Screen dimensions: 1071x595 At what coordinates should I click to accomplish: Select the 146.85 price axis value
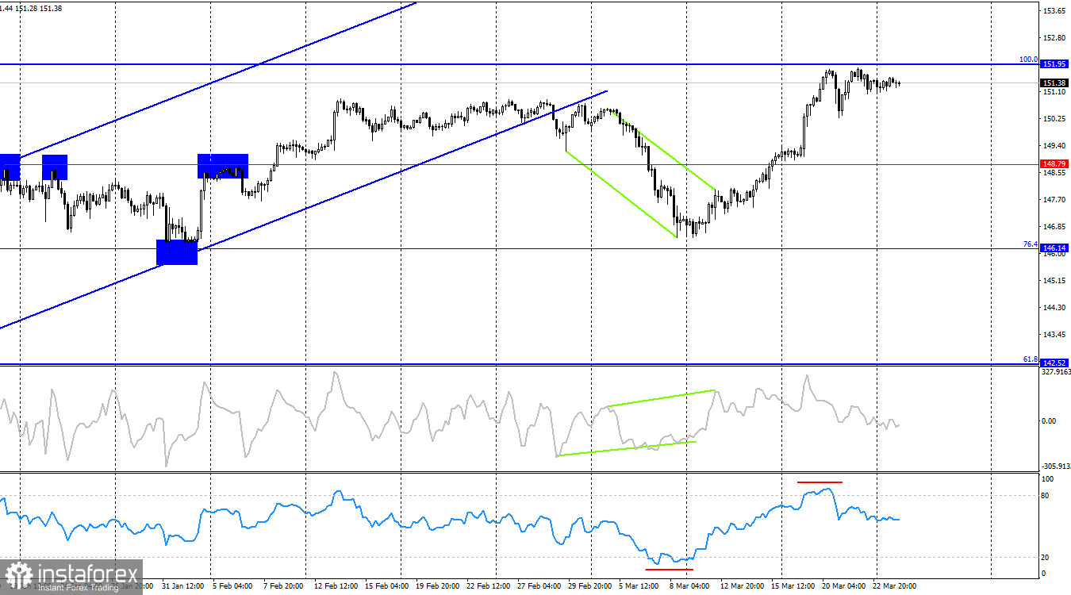[1054, 227]
